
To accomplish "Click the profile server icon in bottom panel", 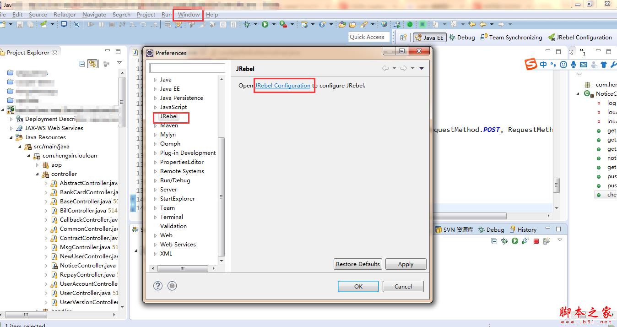I will (525, 241).
